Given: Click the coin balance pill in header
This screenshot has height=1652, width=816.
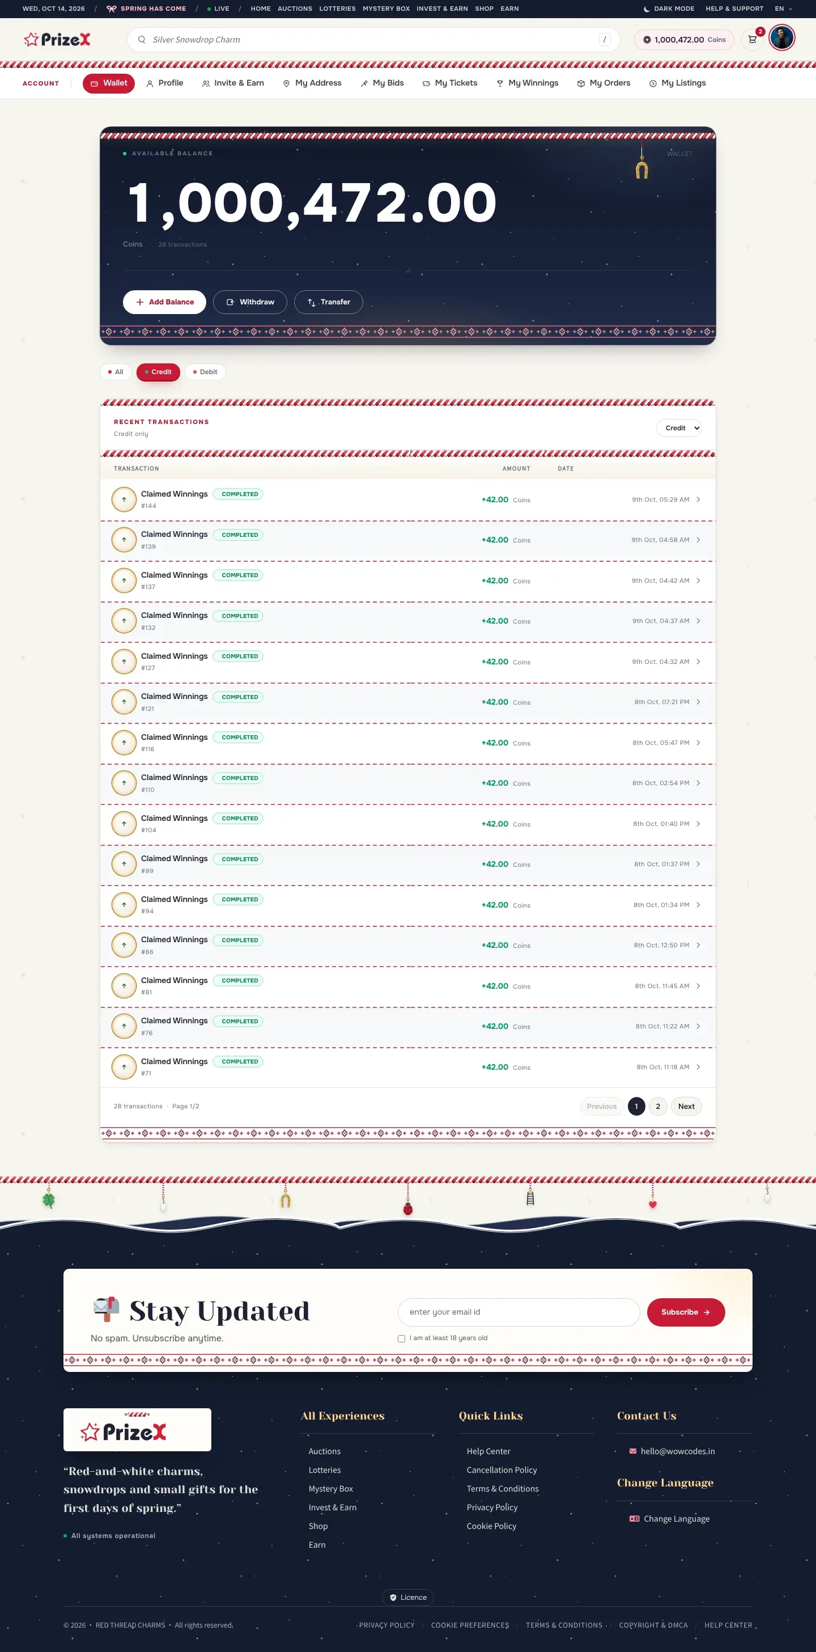Looking at the screenshot, I should point(684,40).
